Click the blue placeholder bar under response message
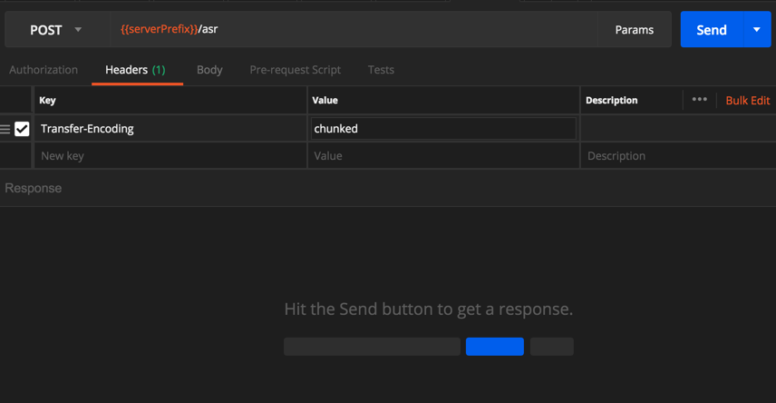 (x=494, y=346)
